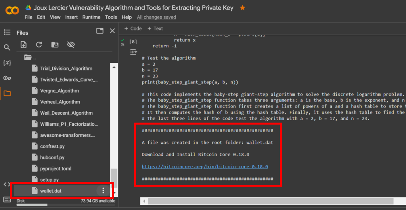Screen dimensions: 406x210
Task: Click the file list vertical scrollbar thumb
Action: (114, 178)
